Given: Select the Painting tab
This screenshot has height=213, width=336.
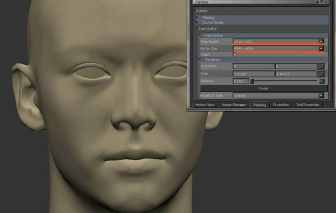Looking at the screenshot, I should [260, 105].
